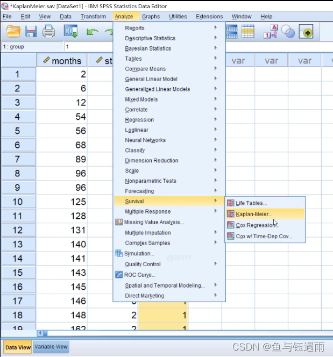
Task: Expand the Regression submenu arrow
Action: (x=216, y=119)
